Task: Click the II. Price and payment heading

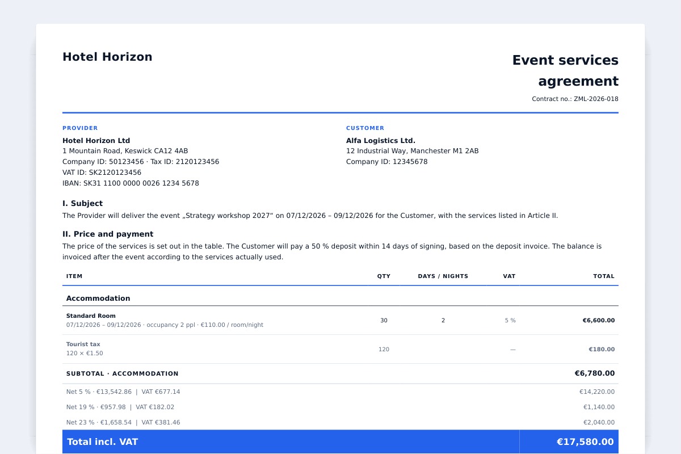Action: tap(108, 234)
